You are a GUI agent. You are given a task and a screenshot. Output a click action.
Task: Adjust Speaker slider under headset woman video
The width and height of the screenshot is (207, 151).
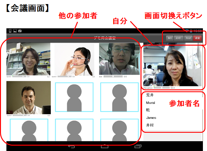click(65, 76)
